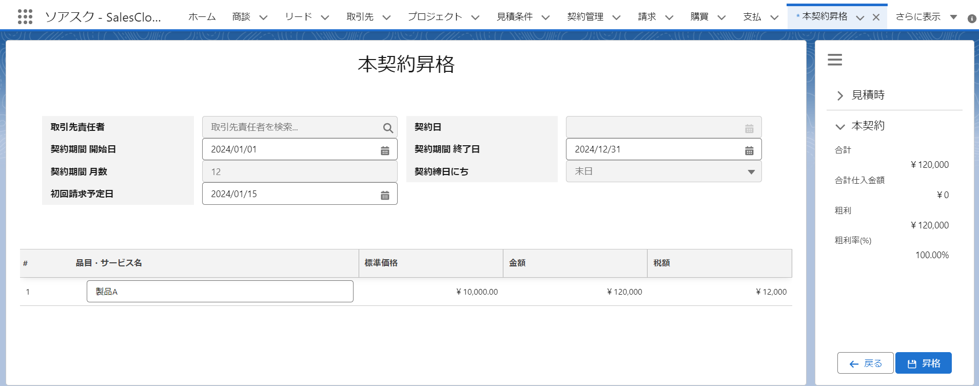Viewport: 979px width, 386px height.
Task: Open calendar picker for 契約日
Action: click(x=749, y=128)
